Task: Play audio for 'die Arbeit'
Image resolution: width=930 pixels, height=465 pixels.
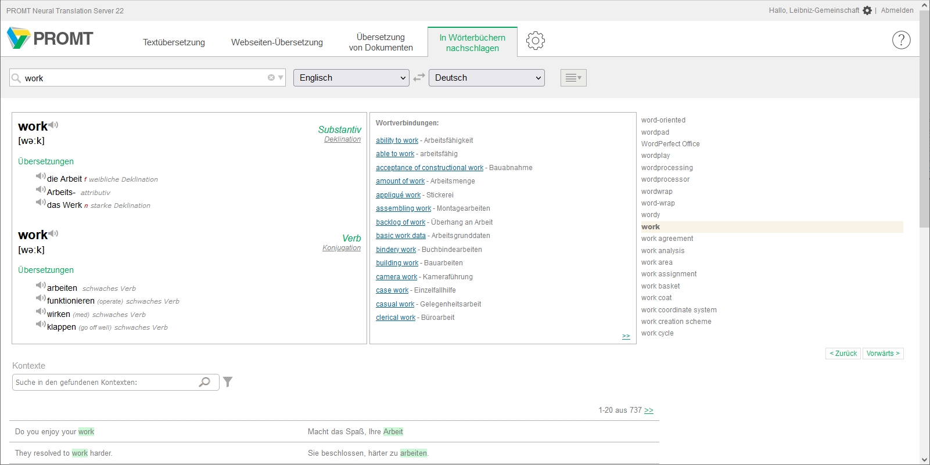Action: (41, 176)
